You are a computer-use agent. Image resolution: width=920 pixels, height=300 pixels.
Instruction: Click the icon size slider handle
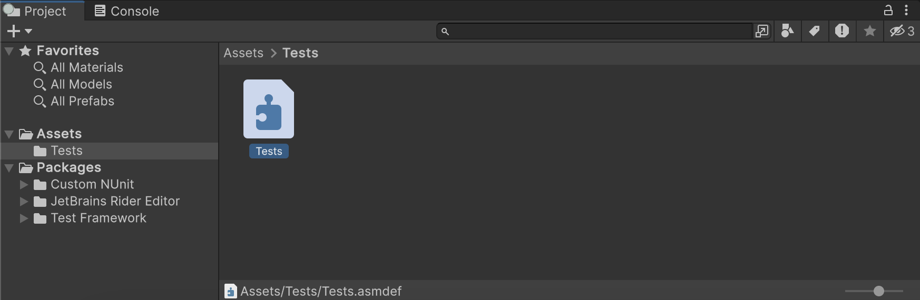[878, 291]
